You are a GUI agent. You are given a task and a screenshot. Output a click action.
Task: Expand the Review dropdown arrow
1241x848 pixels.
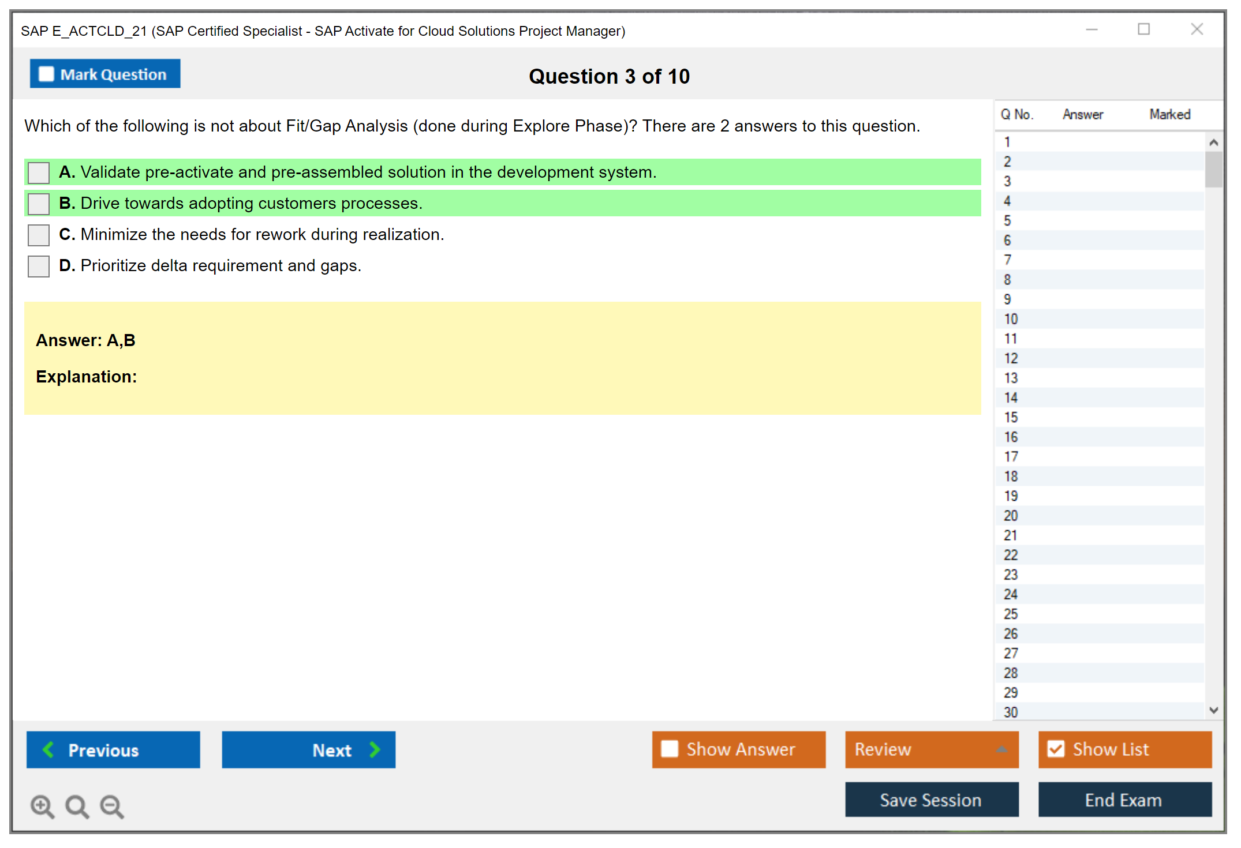tap(1001, 749)
